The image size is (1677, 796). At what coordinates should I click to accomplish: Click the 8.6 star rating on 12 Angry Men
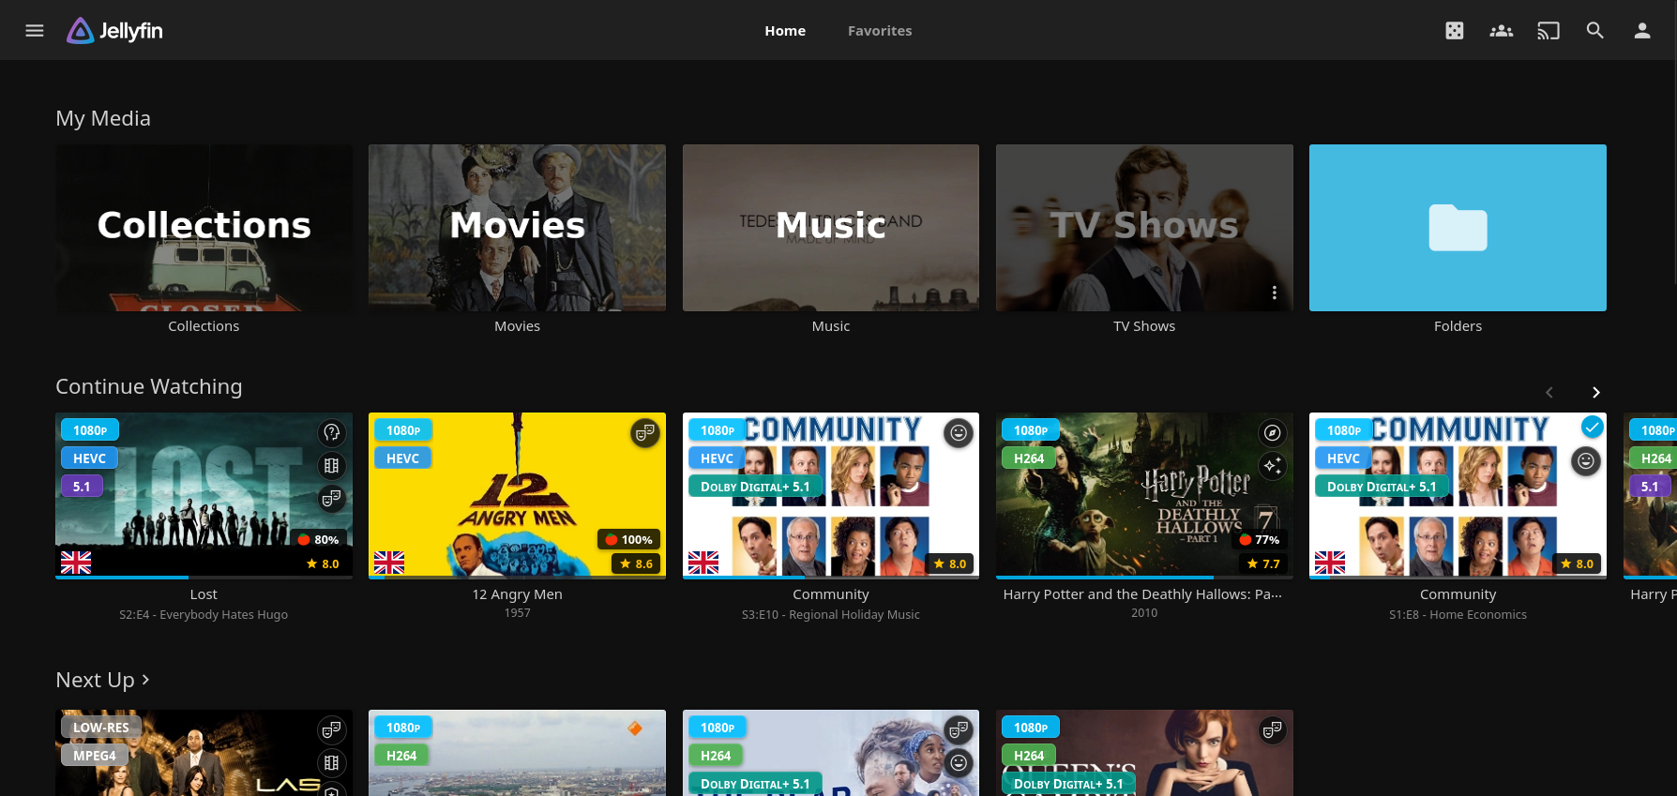click(x=636, y=563)
